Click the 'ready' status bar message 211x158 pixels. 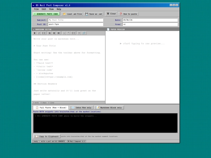pos(49,141)
